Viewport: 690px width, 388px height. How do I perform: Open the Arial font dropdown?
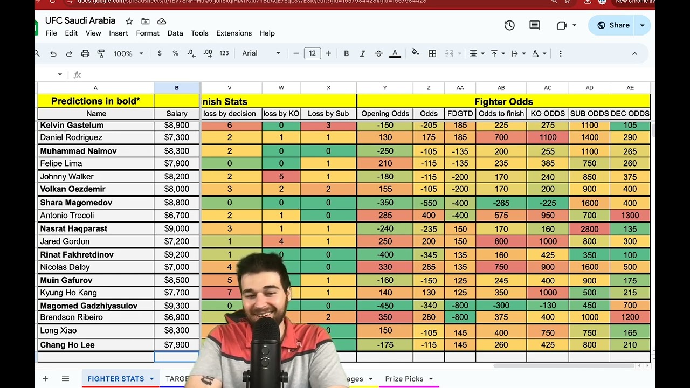[261, 53]
